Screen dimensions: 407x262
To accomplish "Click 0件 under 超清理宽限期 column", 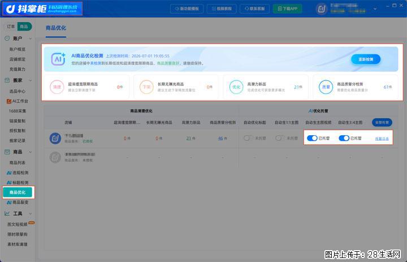I will click(x=127, y=139).
